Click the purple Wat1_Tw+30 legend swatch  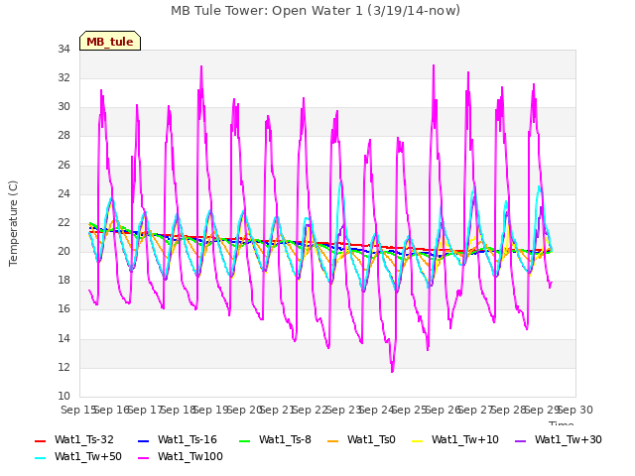(x=520, y=440)
